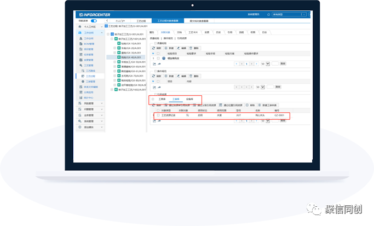Toggle the navigation menu switch
Screen dimensions: 374x226
pos(94,21)
